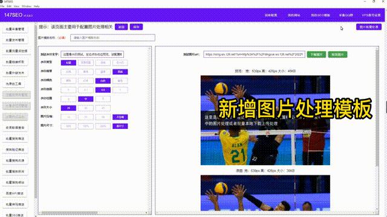387x217 pixels.
Task: Open VPS账号设置 in the top navigation
Action: click(x=371, y=15)
